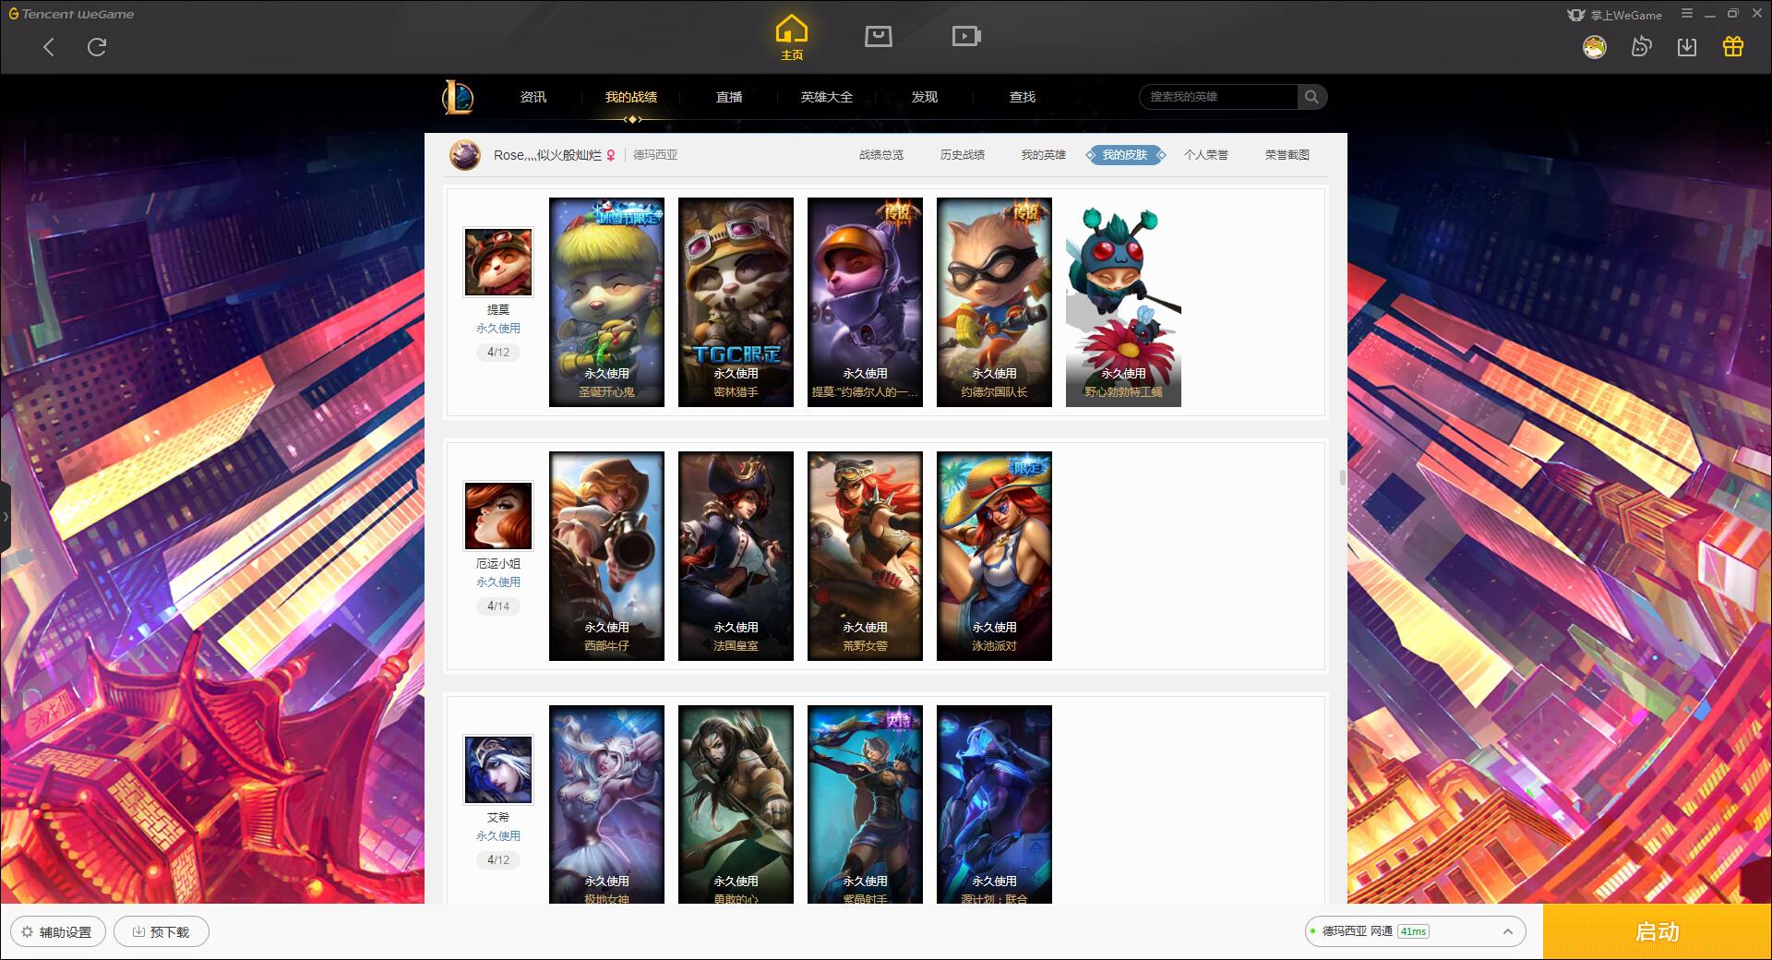Refresh the current page
1772x960 pixels.
coord(97,47)
